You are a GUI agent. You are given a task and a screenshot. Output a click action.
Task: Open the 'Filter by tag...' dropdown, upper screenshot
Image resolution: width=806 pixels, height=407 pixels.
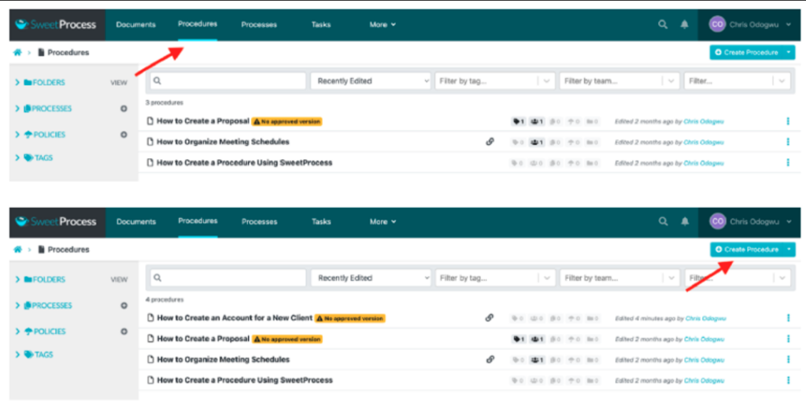pos(494,80)
